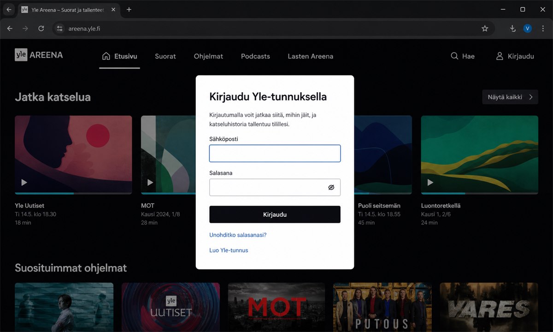Click the browser forward arrow

point(25,29)
